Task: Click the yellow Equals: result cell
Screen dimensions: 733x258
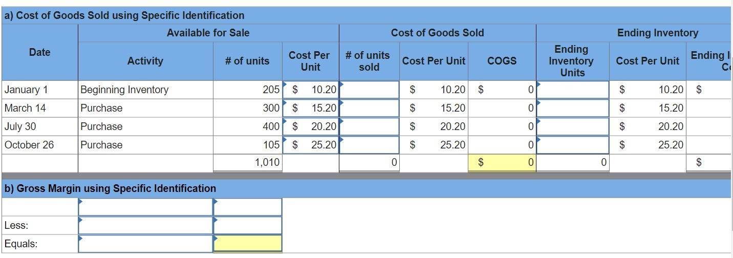Action: (248, 244)
